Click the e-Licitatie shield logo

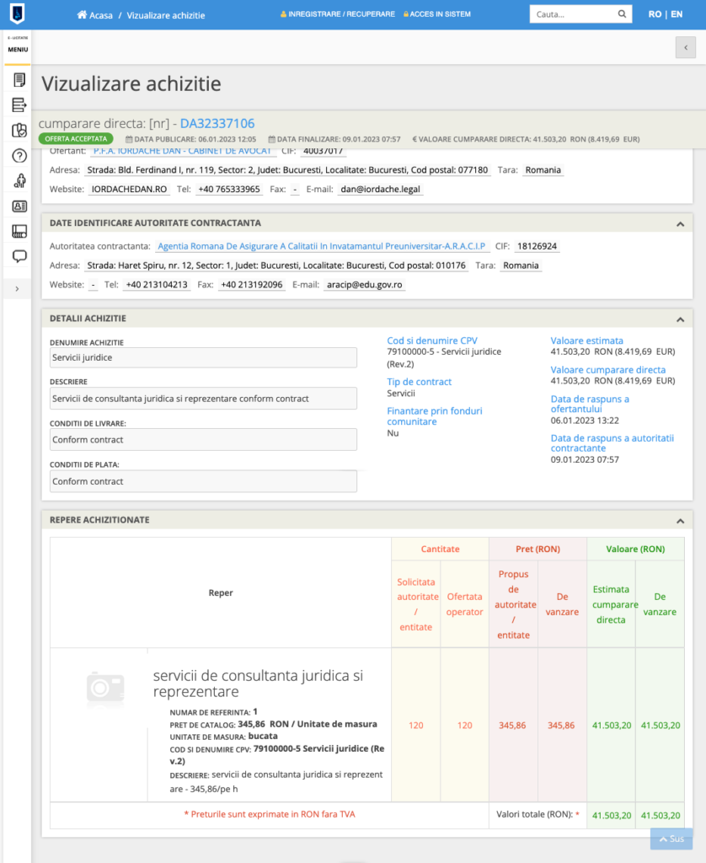click(17, 13)
